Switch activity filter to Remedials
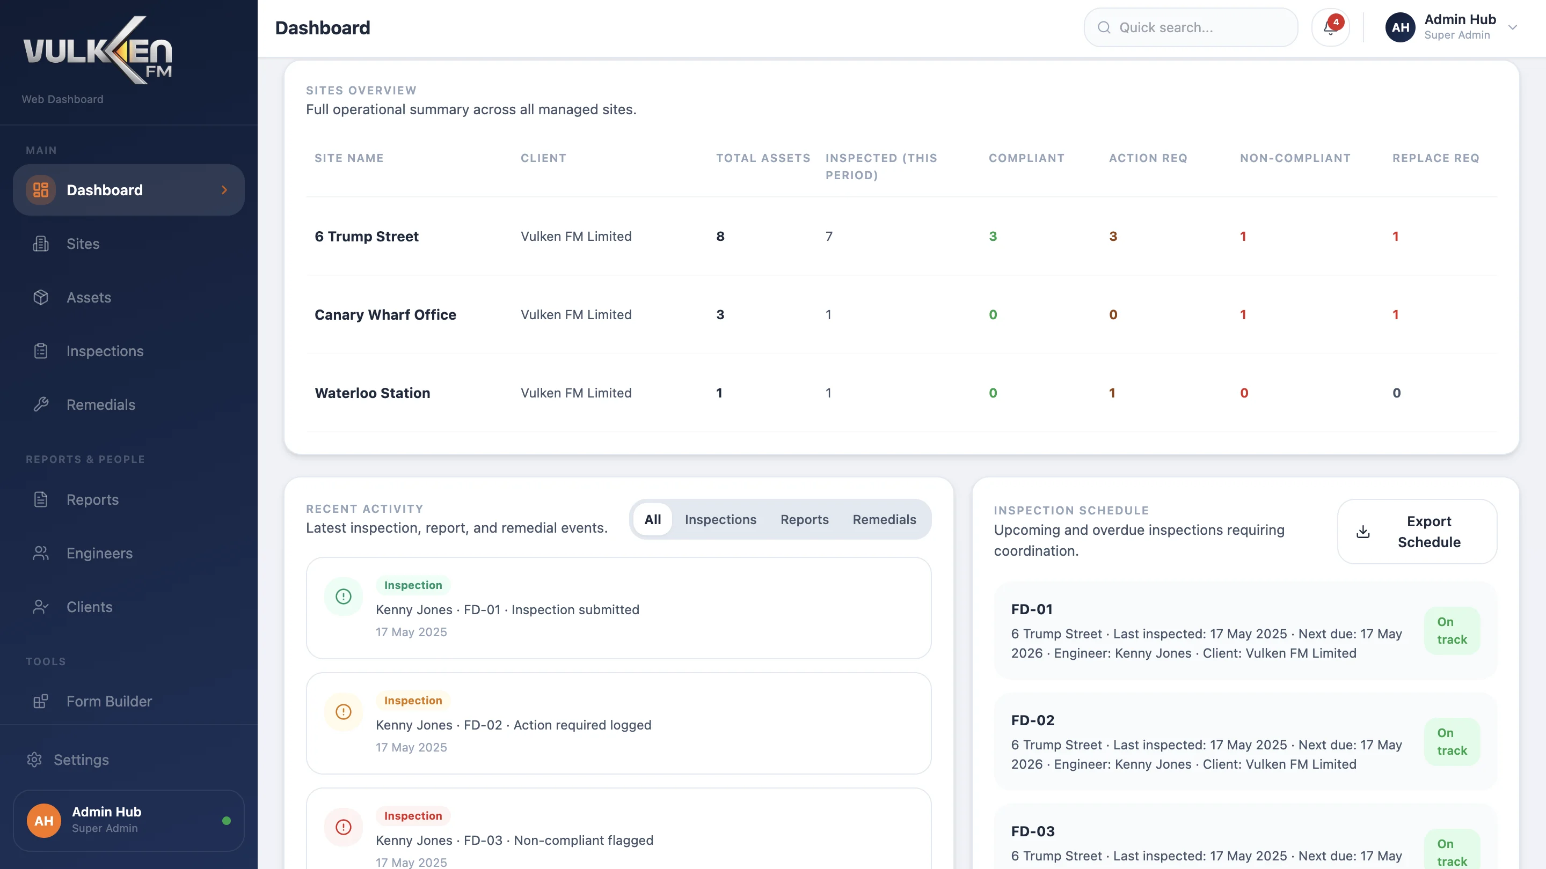Screen dimensions: 1546x869 pos(885,519)
